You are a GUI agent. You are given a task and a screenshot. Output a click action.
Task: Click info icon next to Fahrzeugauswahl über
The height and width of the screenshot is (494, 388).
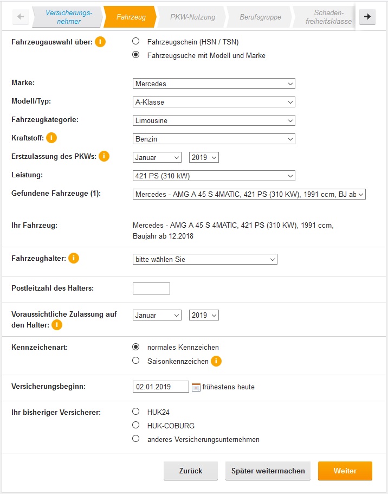coord(100,42)
